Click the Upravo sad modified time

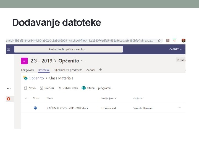(109, 108)
